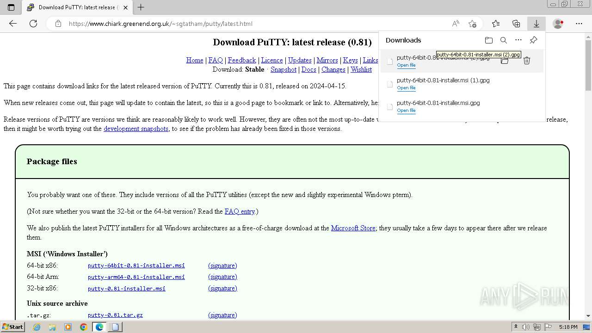Delete the (2).gpg download with the trash icon
Viewport: 592px width, 333px height.
[x=527, y=61]
